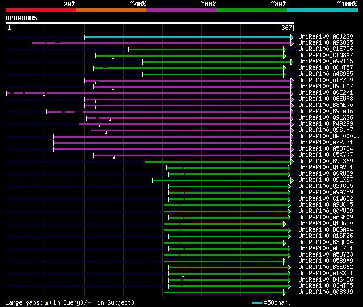Select the UniRef100_Q0RUE9 label
The image size is (363, 307).
[326, 174]
